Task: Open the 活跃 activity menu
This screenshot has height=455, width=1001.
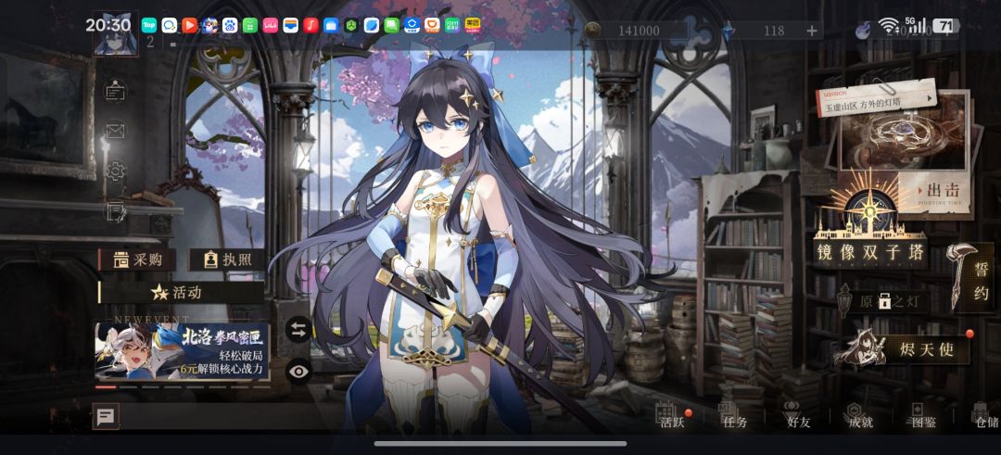Action: point(672,415)
